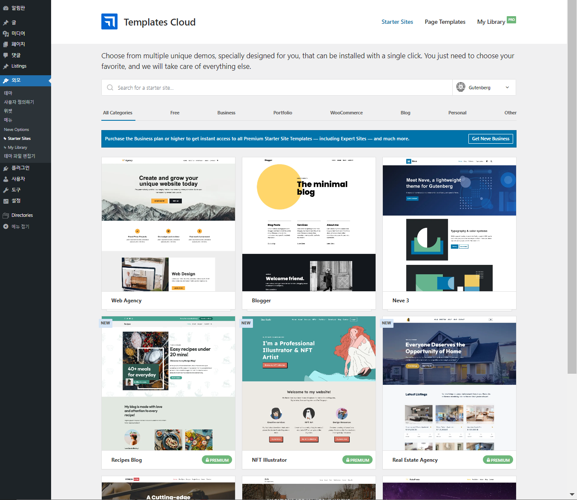Click the PRO badge next to My Library

point(511,20)
